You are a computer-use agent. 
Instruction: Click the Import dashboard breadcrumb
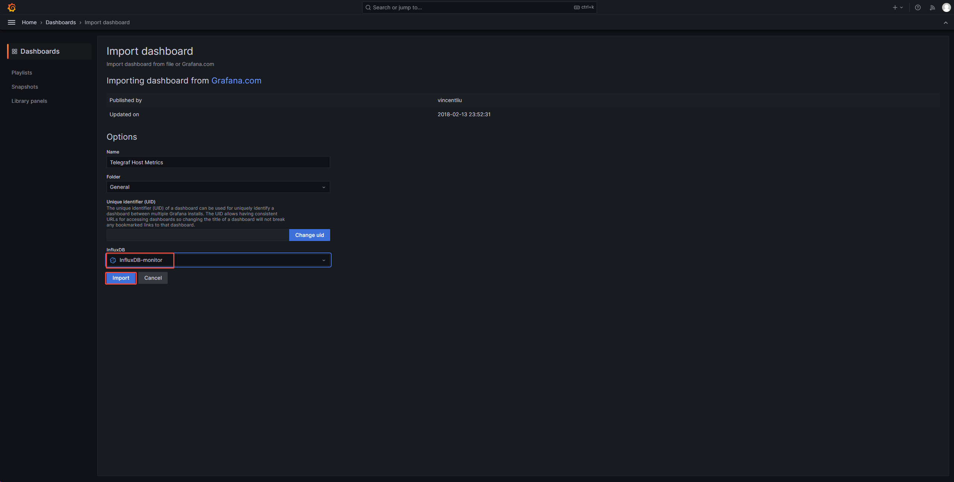[x=107, y=22]
